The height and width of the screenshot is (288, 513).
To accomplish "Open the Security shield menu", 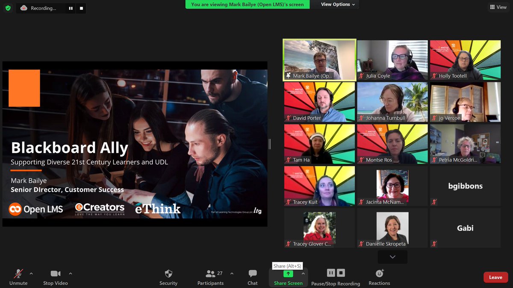I will tap(168, 277).
